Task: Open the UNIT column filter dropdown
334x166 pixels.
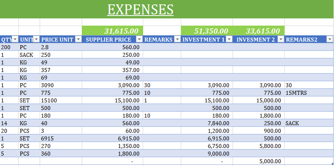Action: (36, 40)
